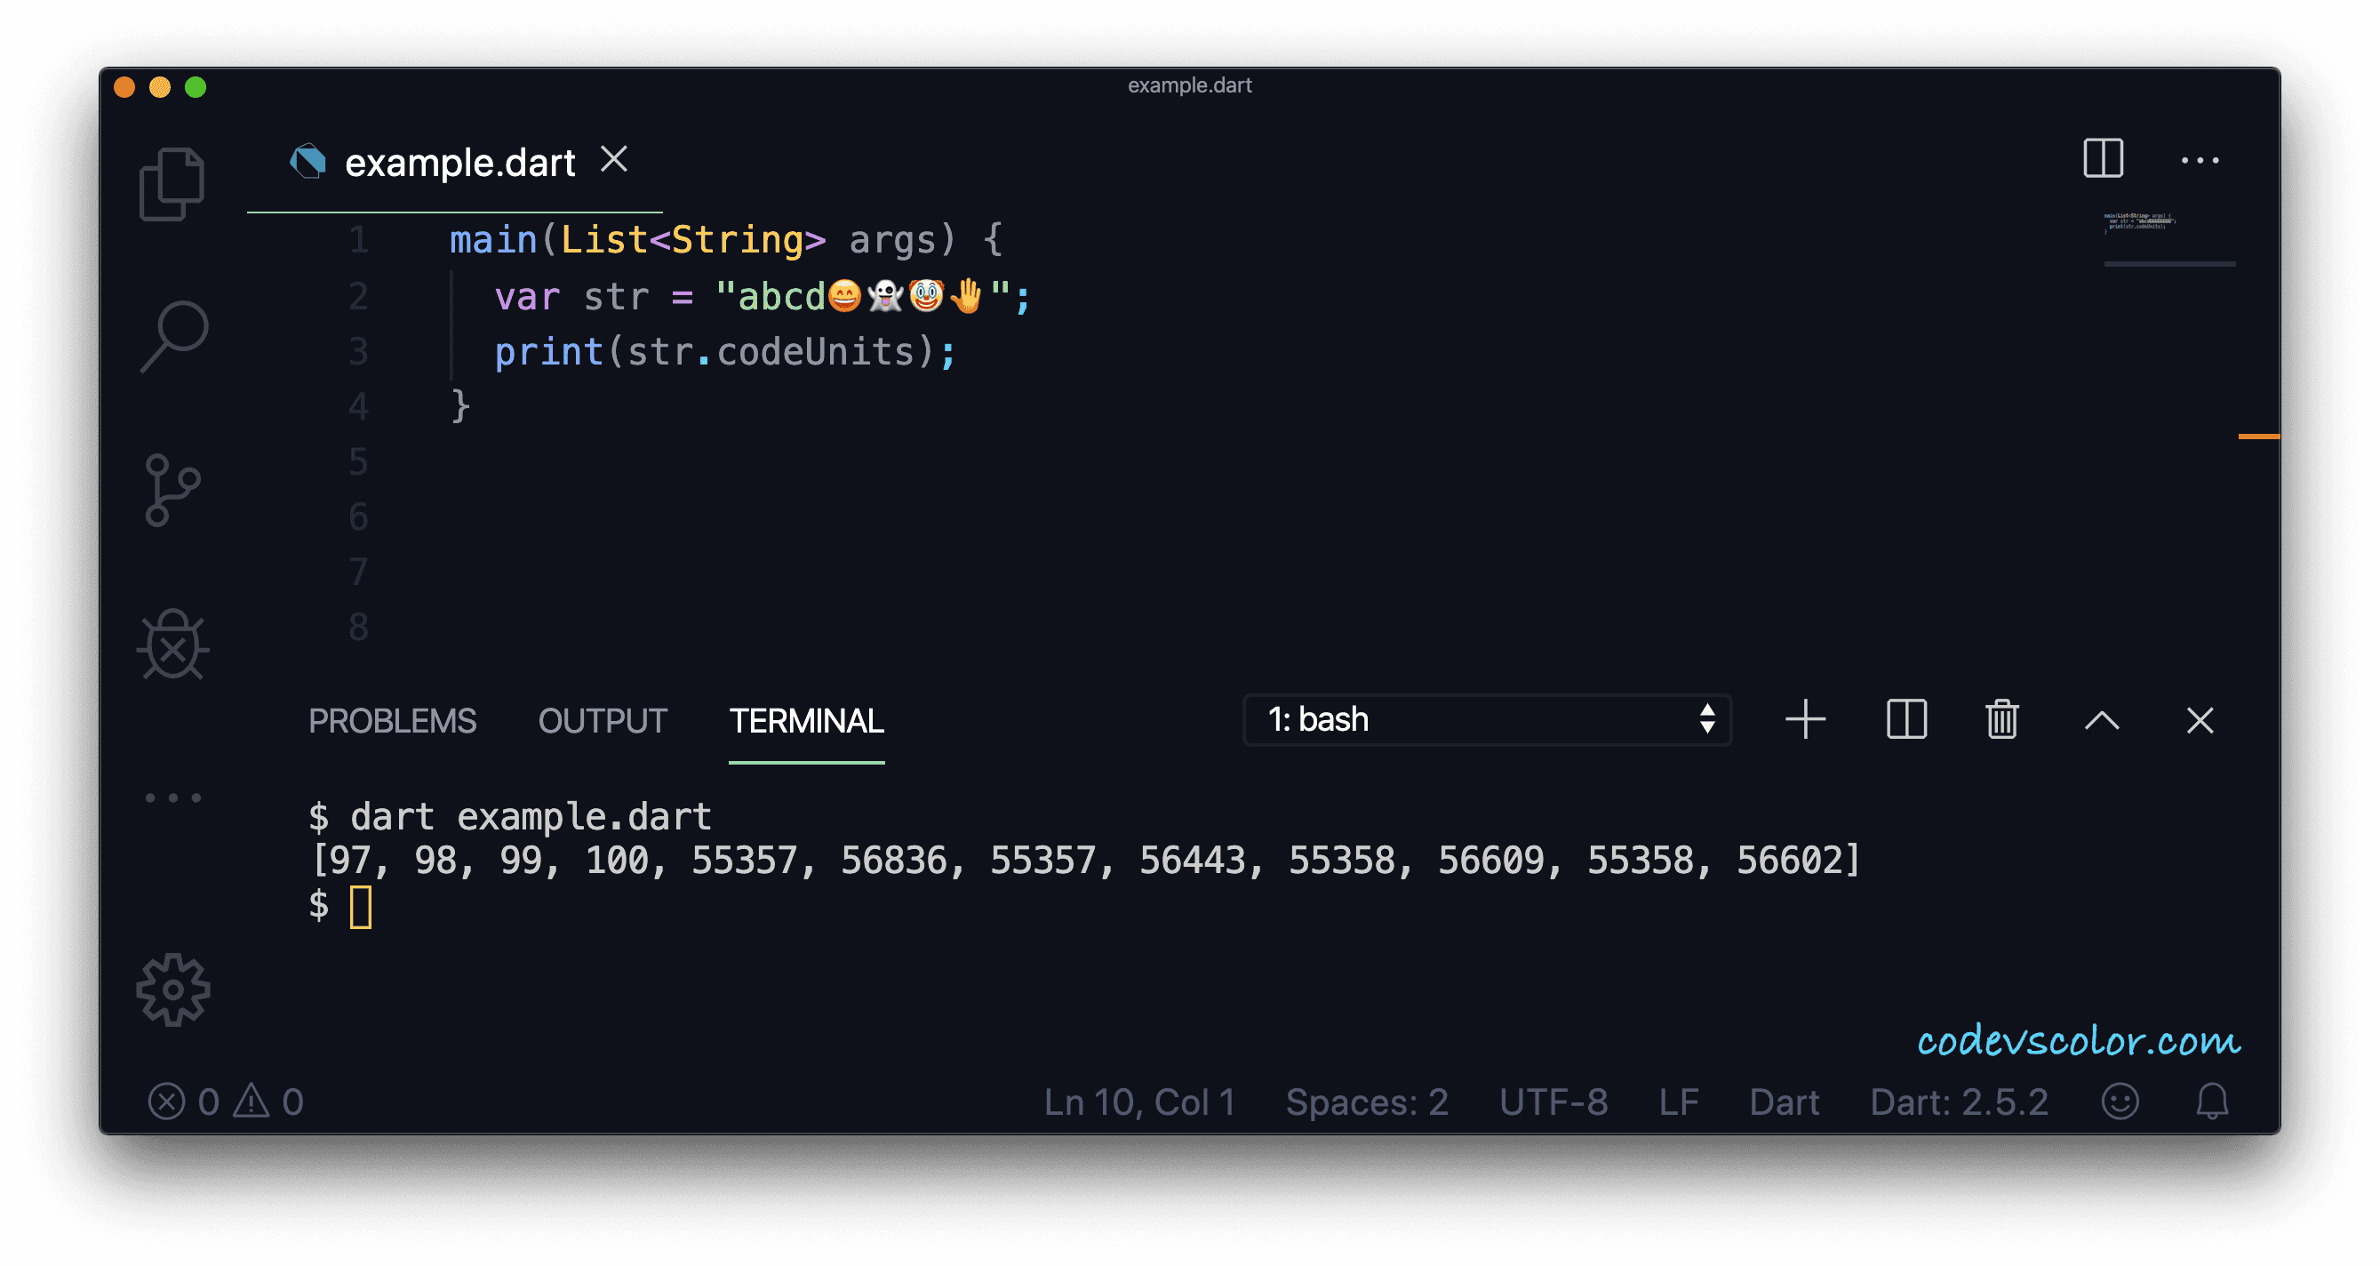Click the 'args' parameter on line 1
Image resolution: width=2380 pixels, height=1266 pixels.
pos(892,241)
